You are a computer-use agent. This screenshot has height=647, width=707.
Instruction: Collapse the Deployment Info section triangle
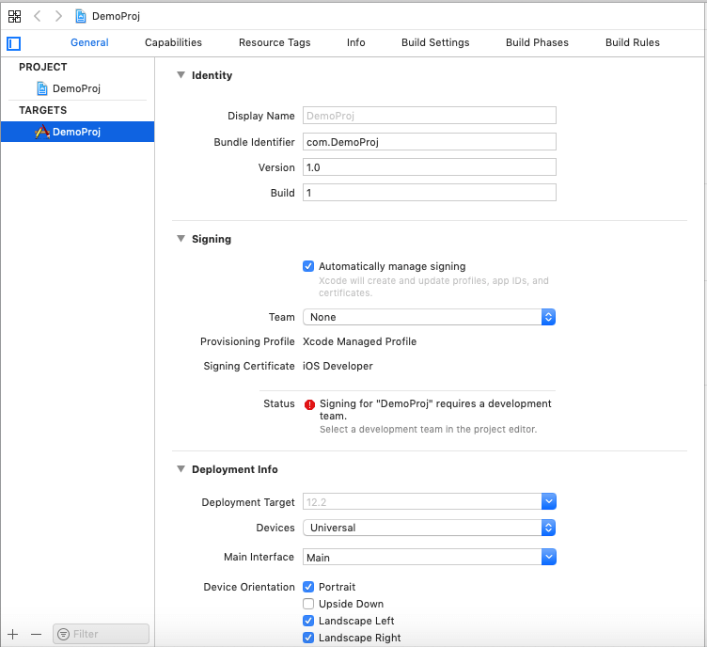point(181,469)
